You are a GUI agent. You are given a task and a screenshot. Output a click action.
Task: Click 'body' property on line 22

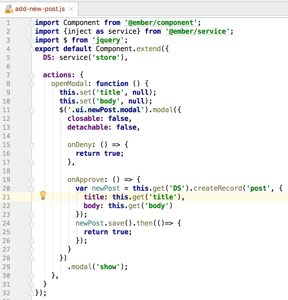(x=92, y=206)
